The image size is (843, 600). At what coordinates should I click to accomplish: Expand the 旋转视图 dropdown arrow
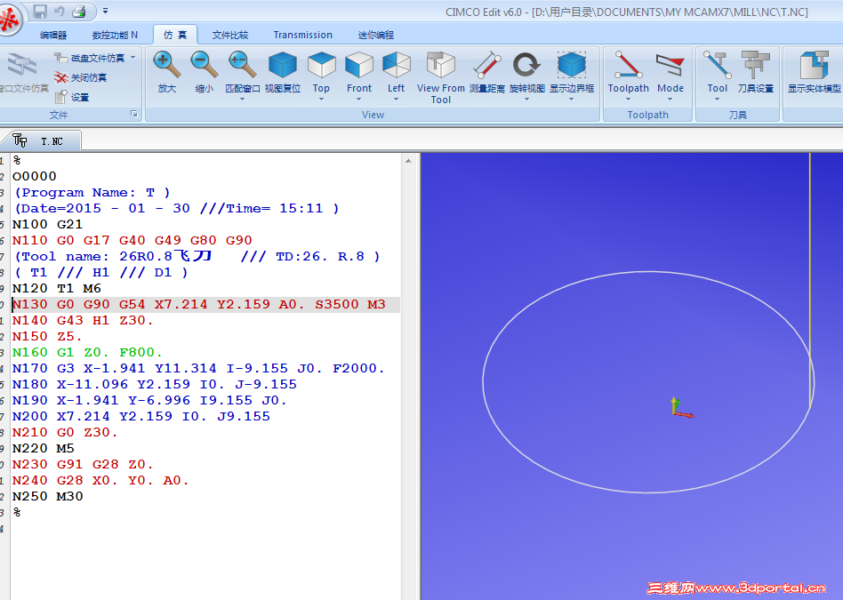[526, 99]
